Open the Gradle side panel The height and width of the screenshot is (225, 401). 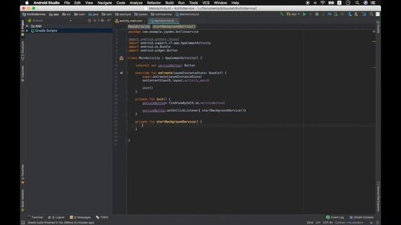(x=378, y=27)
